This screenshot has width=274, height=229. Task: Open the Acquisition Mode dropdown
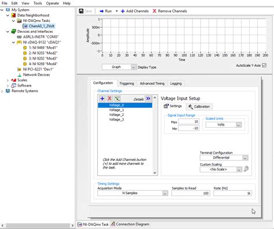tap(165, 193)
